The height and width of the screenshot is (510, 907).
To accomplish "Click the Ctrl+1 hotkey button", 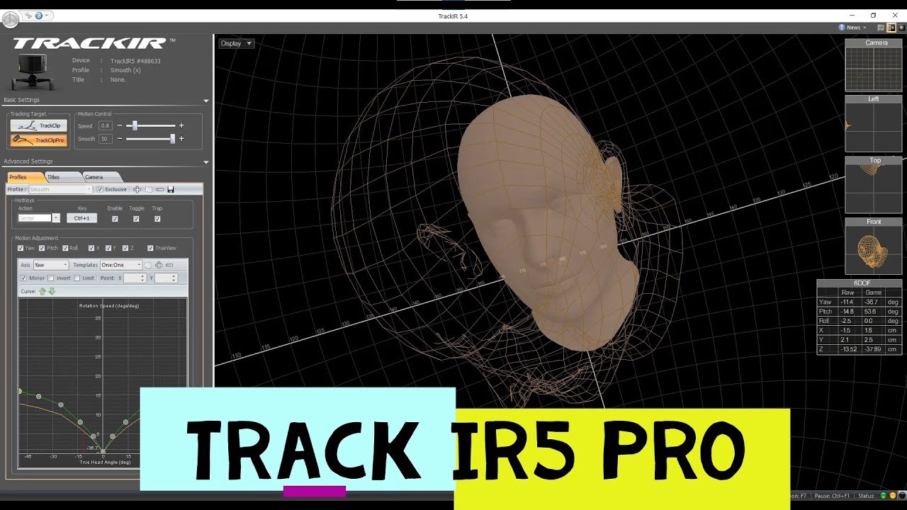I will (82, 218).
